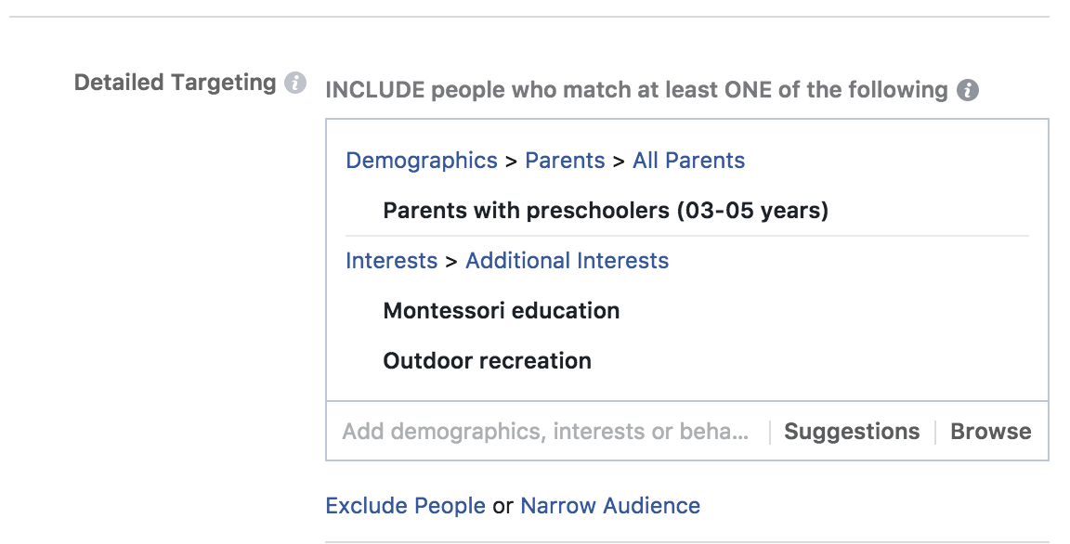This screenshot has width=1070, height=544.
Task: Click the Narrow Audience link
Action: [x=610, y=506]
